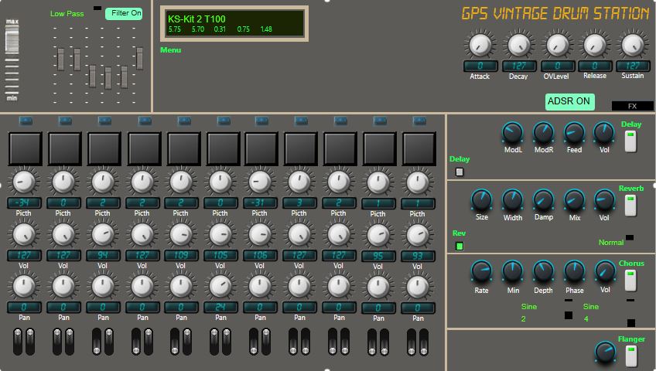The image size is (656, 371).
Task: Toggle the Reverb effect power switch
Action: (x=630, y=205)
